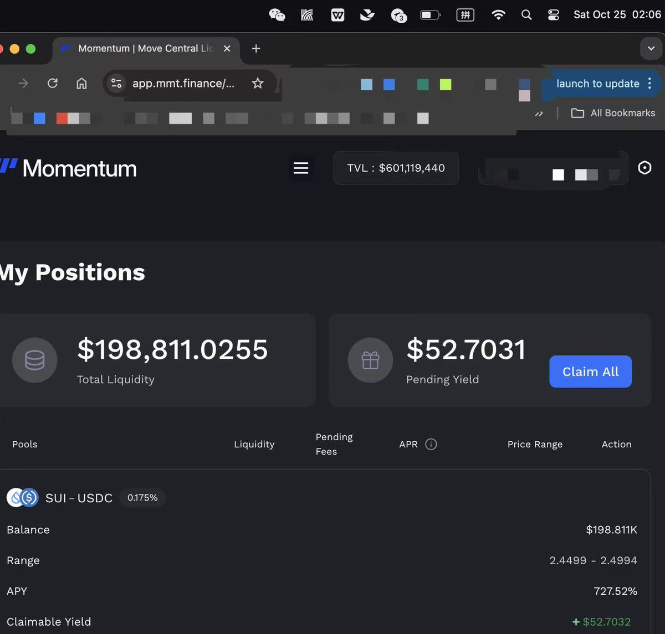The image size is (665, 634).
Task: Open the All Bookmarks folder
Action: coord(613,113)
